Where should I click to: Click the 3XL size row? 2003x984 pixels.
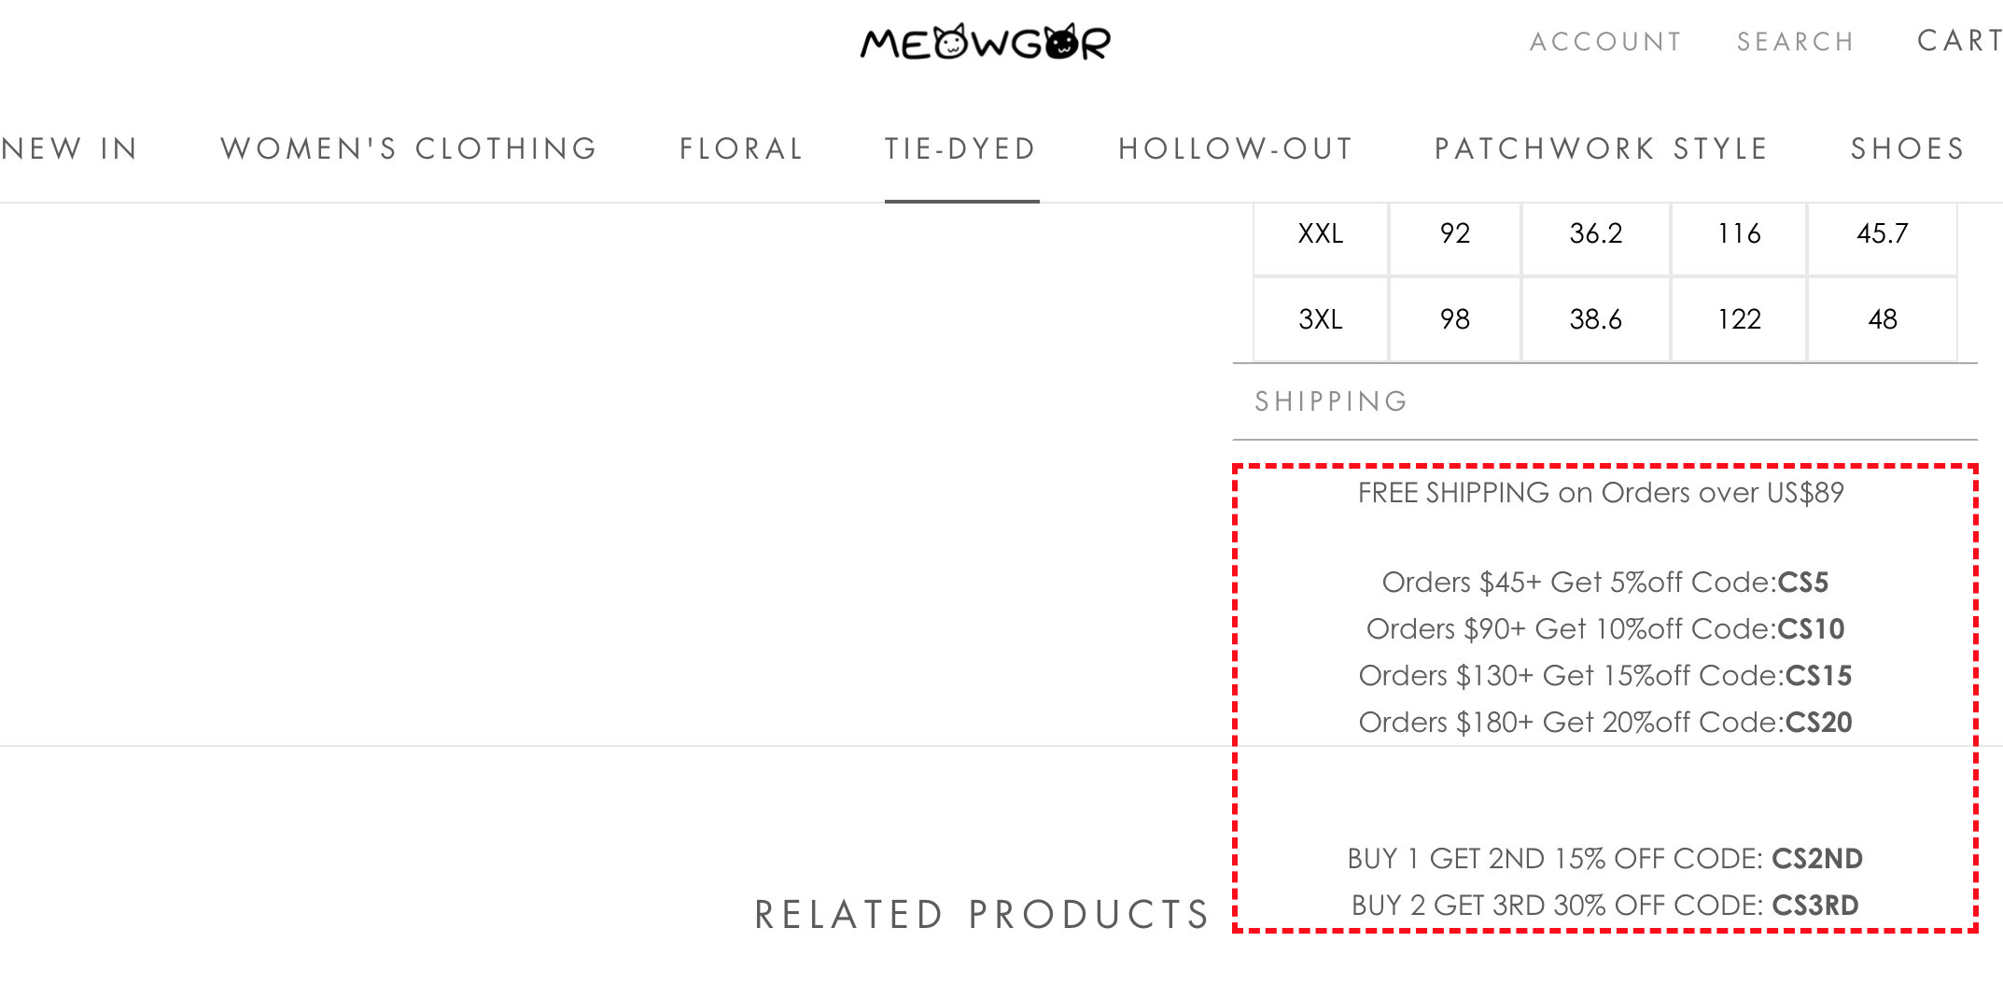click(1604, 319)
